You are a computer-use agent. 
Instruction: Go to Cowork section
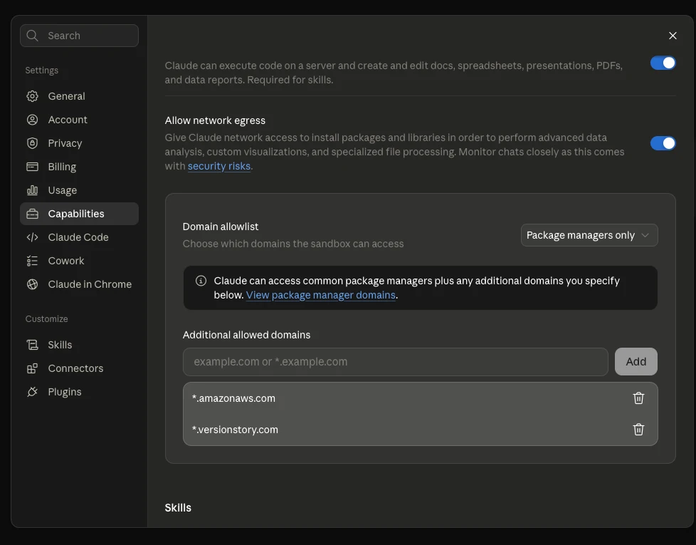79,261
